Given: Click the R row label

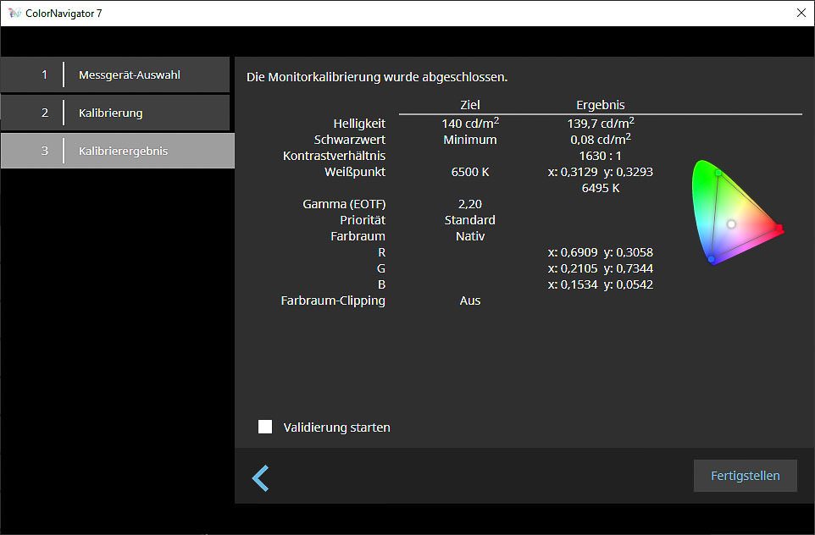Looking at the screenshot, I should pos(381,252).
